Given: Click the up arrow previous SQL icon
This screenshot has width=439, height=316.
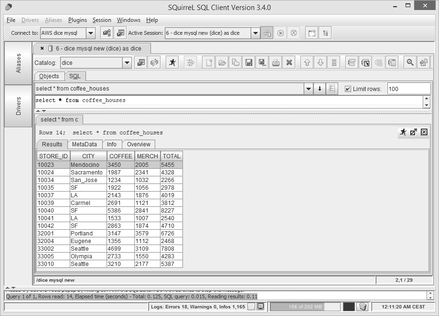Looking at the screenshot, I should coord(307,62).
